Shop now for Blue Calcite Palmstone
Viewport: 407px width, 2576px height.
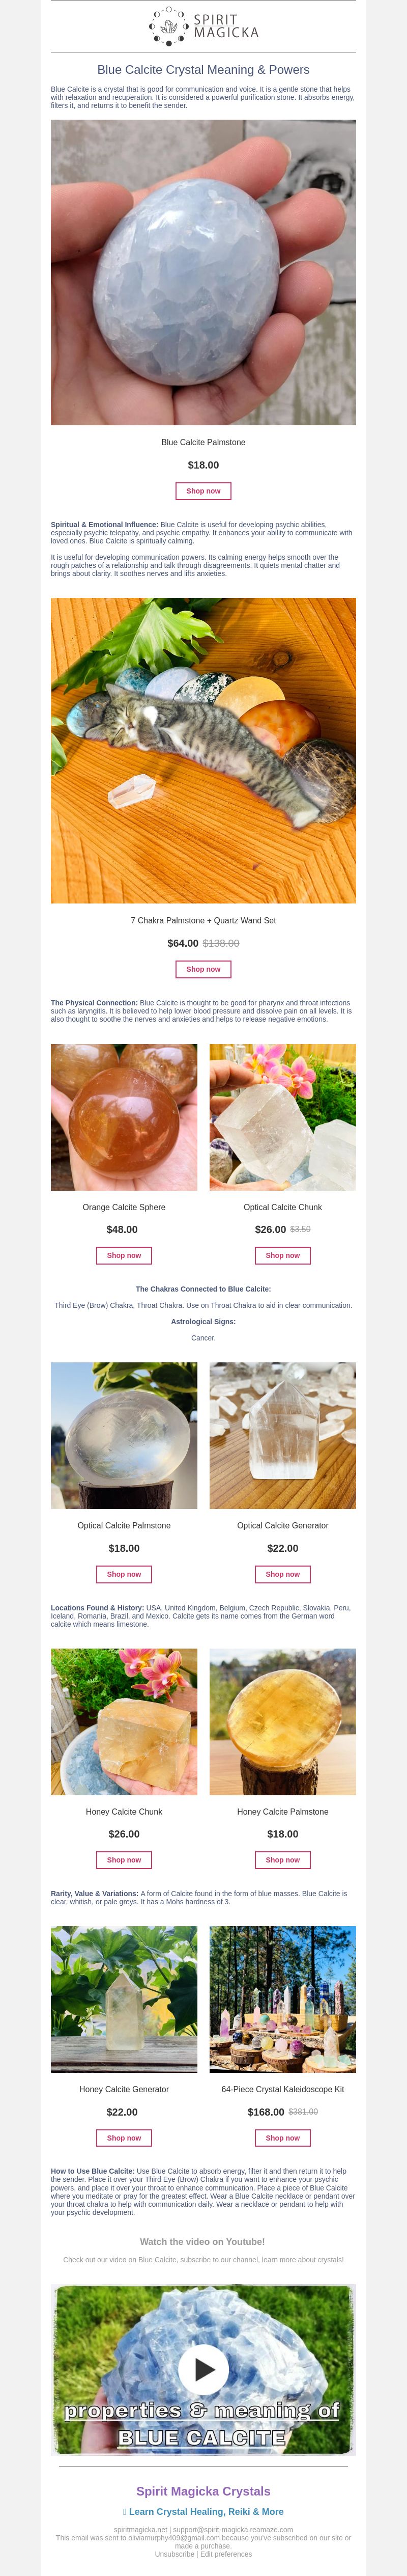tap(203, 491)
